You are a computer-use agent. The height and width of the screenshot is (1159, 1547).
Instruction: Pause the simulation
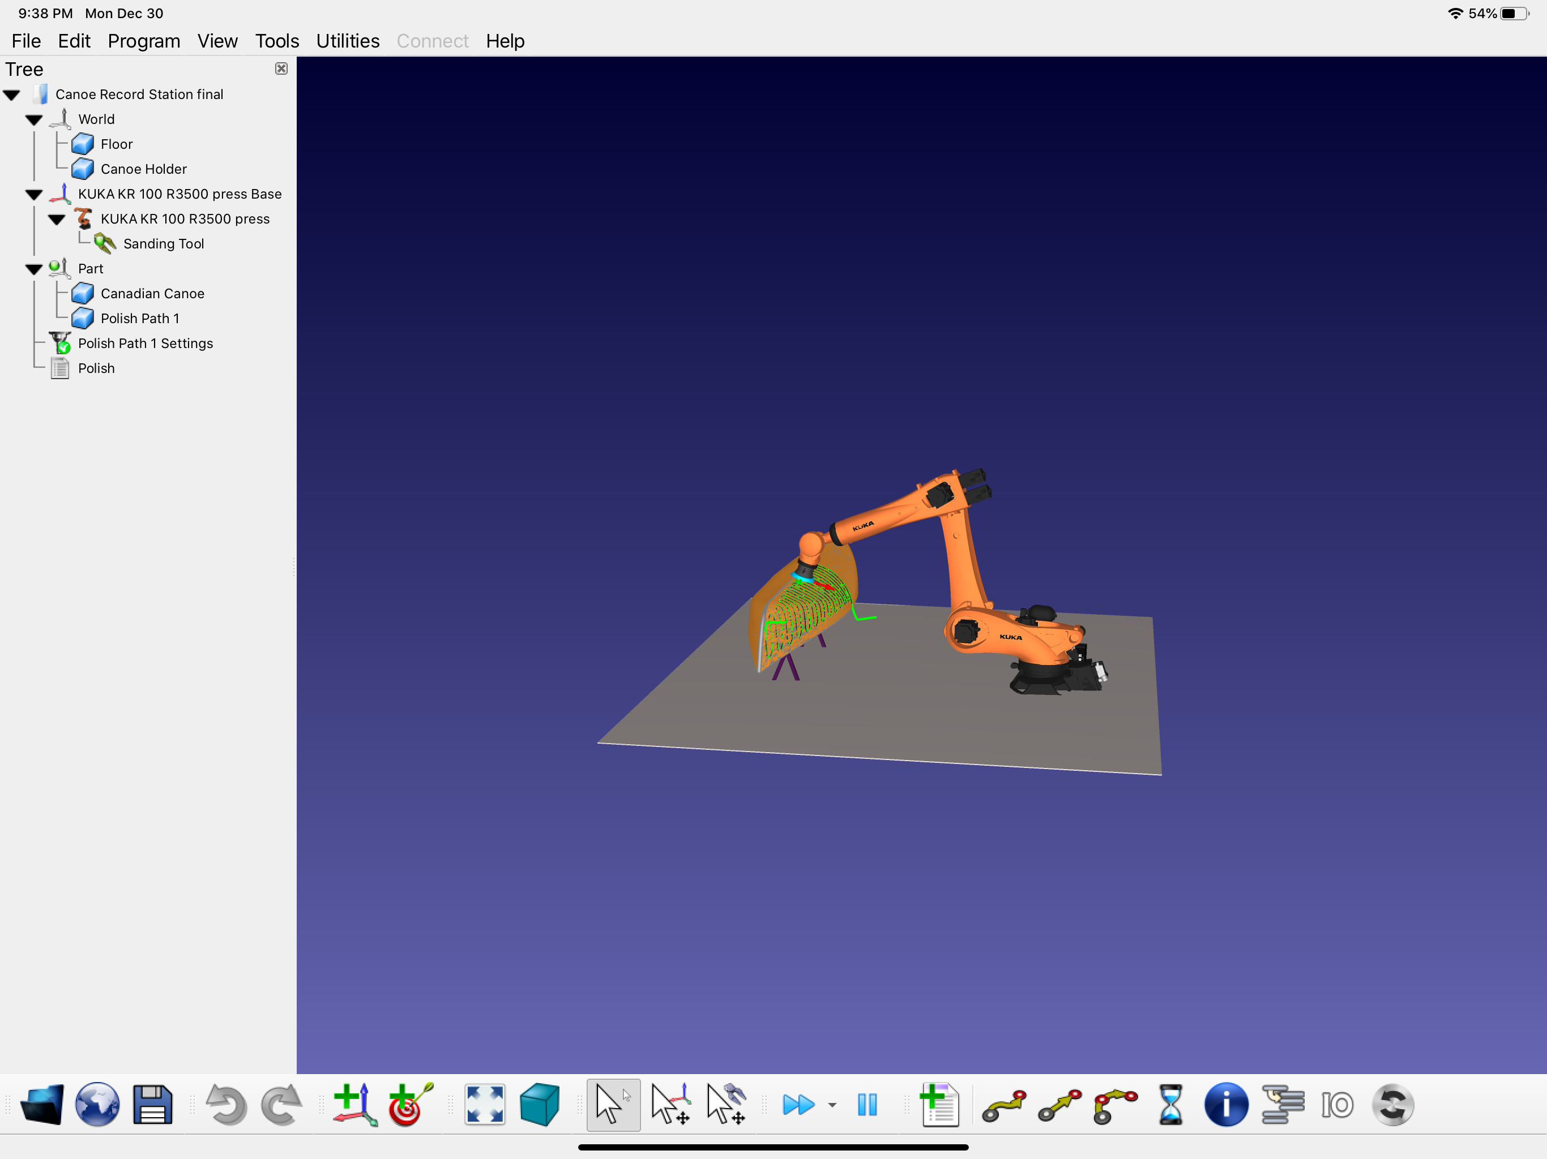[867, 1105]
